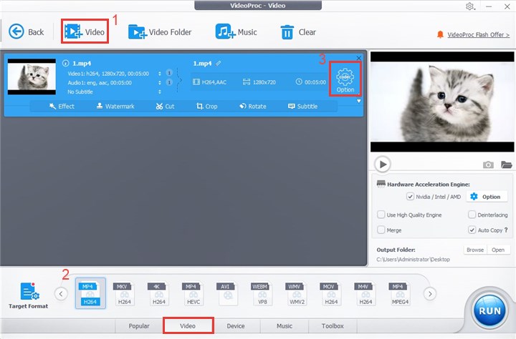Open the Subtitle tool
516x339 pixels.
(302, 106)
